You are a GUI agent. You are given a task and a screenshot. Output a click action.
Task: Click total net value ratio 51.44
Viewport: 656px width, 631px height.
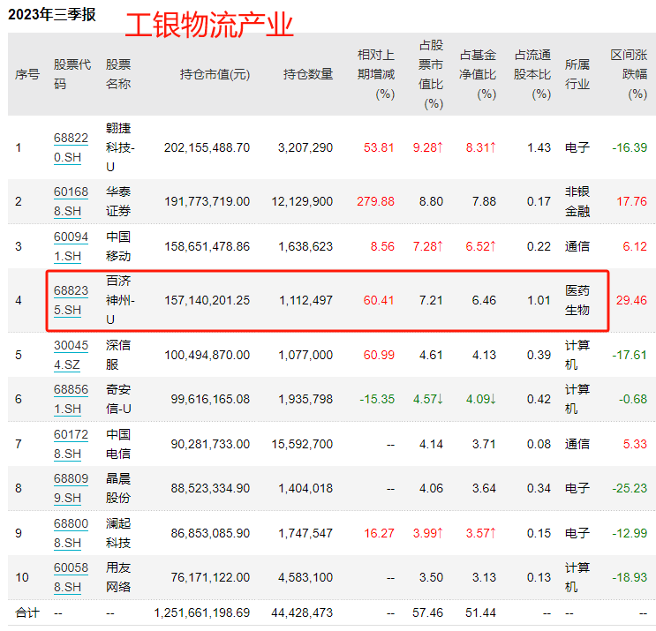pyautogui.click(x=480, y=613)
